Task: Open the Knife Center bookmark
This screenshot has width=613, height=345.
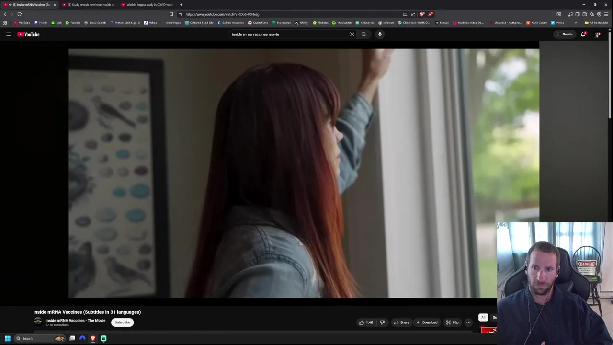Action: [x=537, y=23]
